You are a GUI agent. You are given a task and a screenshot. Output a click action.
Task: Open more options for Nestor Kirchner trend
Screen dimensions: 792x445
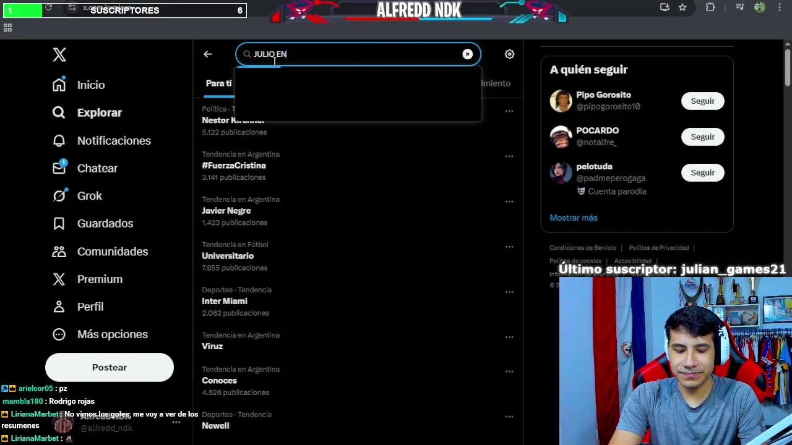pyautogui.click(x=509, y=111)
